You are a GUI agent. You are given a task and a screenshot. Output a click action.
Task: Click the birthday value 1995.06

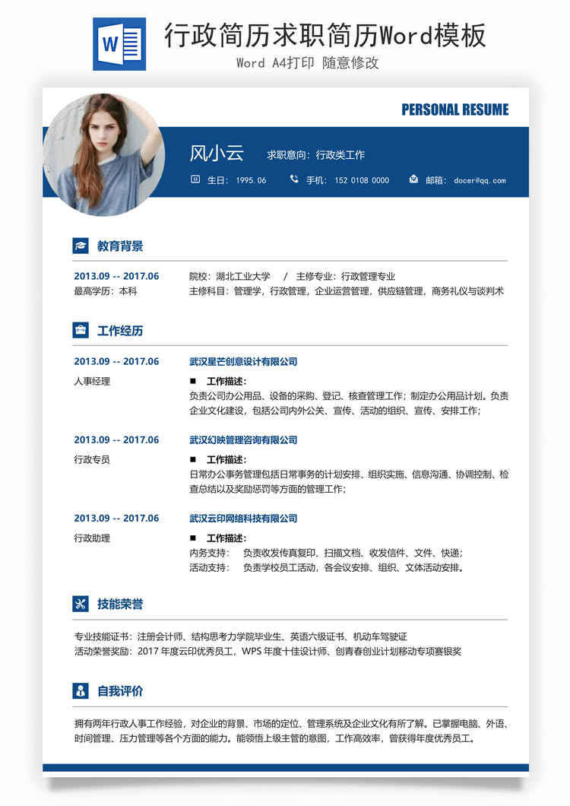pos(251,180)
